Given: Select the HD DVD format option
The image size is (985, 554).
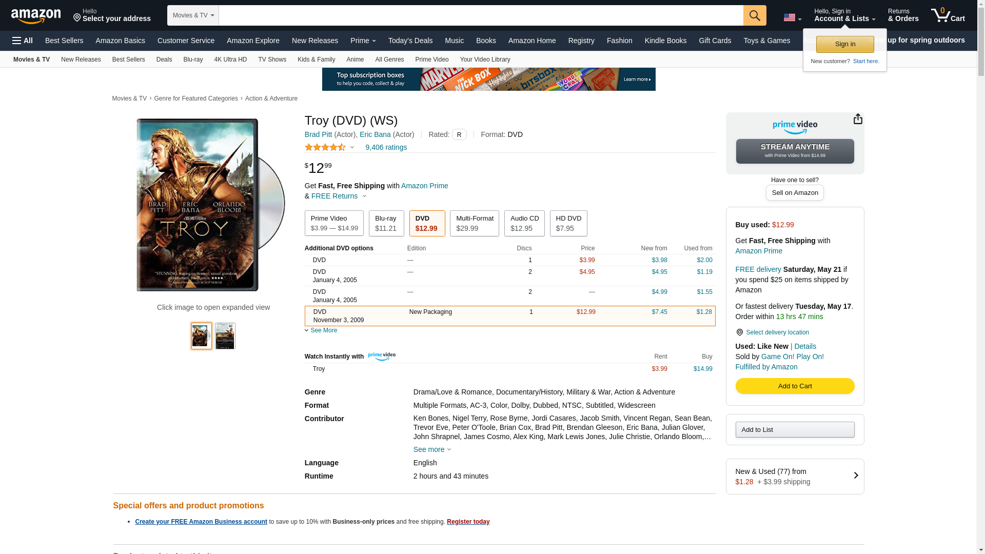Looking at the screenshot, I should pos(568,224).
